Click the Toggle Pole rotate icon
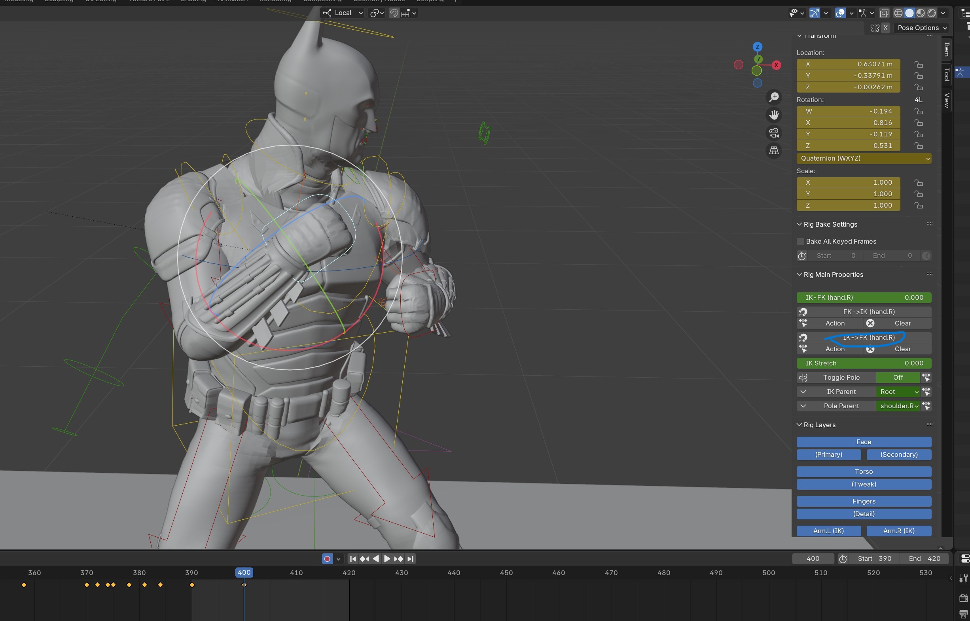This screenshot has height=621, width=970. click(x=803, y=378)
